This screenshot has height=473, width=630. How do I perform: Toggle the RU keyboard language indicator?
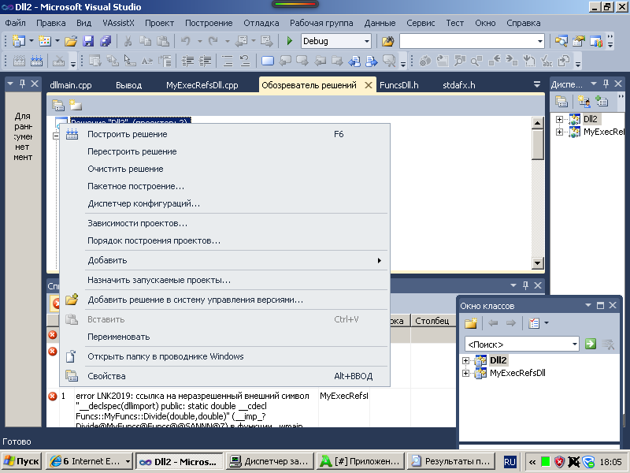(510, 461)
